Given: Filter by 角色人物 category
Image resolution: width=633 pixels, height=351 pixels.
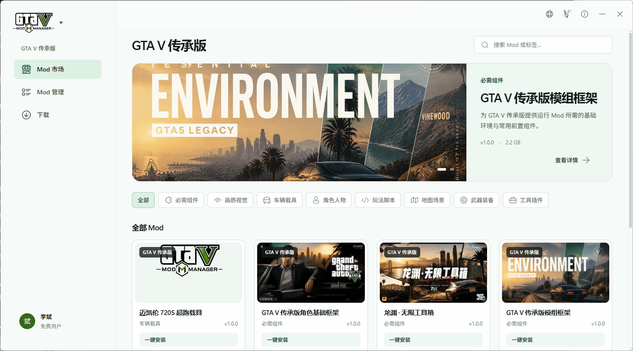Looking at the screenshot, I should [329, 200].
